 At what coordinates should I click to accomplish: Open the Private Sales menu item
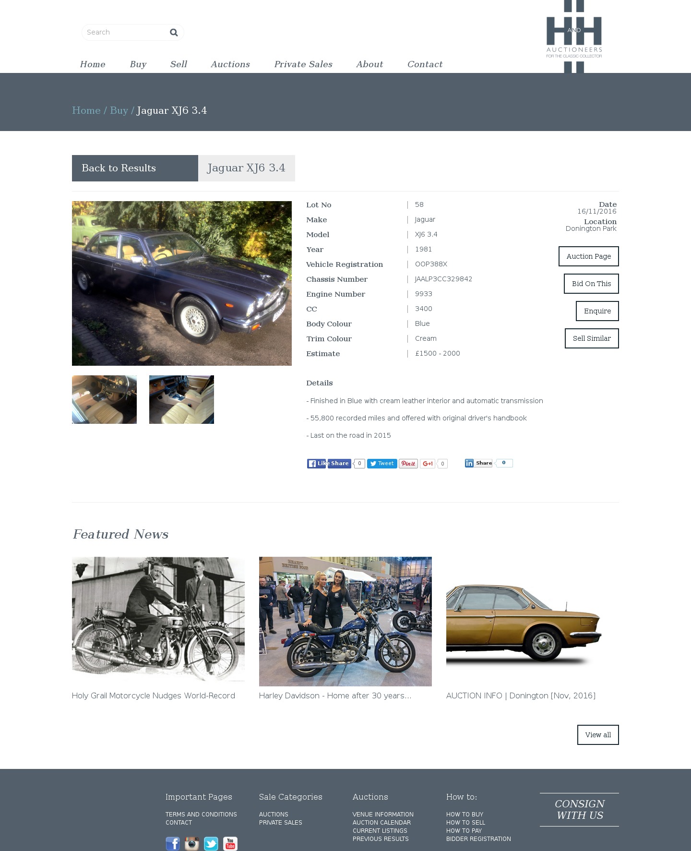[x=303, y=64]
